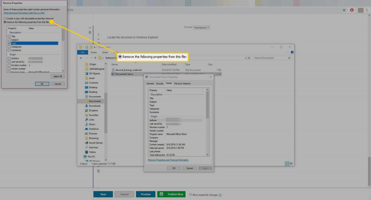Click scroll-down arrow of Explorer navigation pane

click(x=106, y=160)
